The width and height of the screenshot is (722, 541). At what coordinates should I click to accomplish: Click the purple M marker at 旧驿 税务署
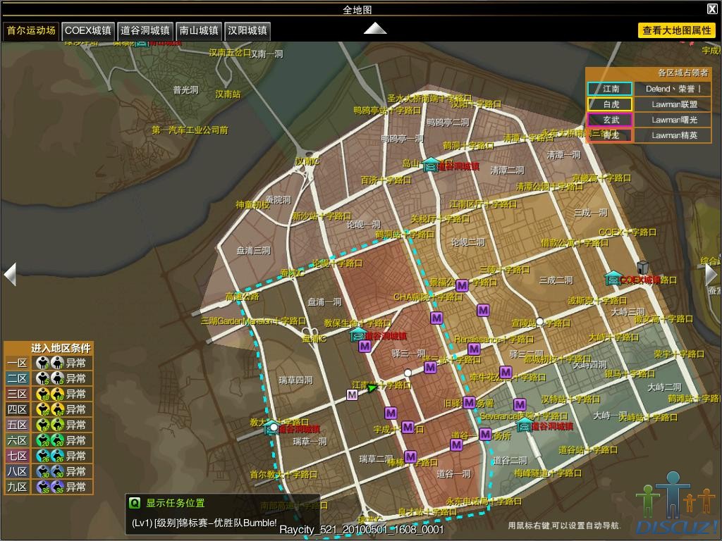pos(469,402)
